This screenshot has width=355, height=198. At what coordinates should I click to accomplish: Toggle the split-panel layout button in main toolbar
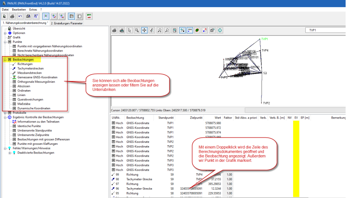pyautogui.click(x=71, y=16)
